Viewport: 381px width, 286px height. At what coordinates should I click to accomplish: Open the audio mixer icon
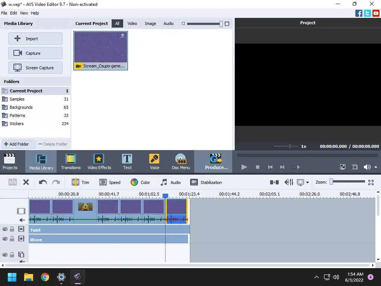(x=289, y=182)
